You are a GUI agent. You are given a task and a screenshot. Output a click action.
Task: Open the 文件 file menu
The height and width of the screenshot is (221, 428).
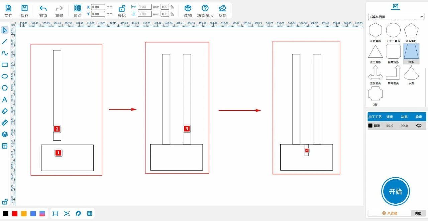8,11
